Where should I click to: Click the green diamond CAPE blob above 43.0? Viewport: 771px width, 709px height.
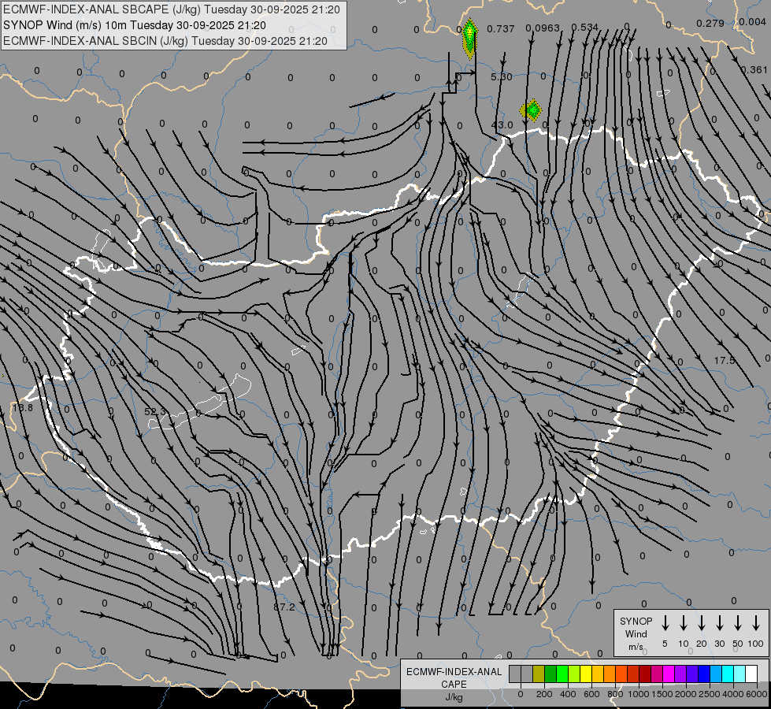532,110
